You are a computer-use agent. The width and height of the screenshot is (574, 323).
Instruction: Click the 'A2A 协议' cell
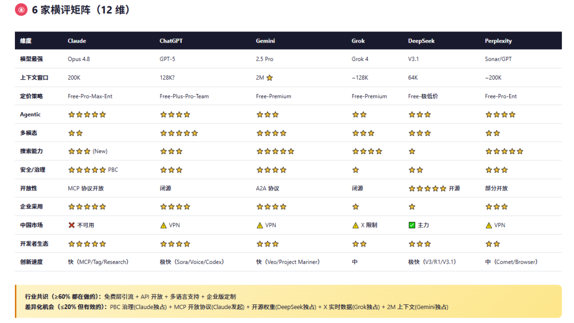[267, 189]
